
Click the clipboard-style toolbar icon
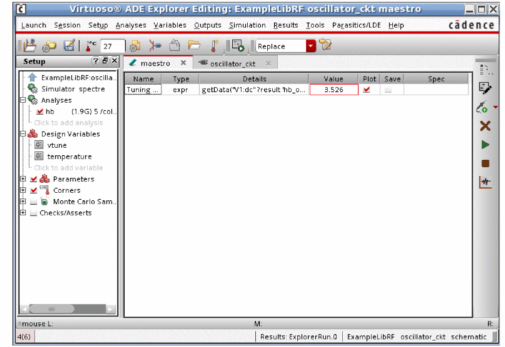click(175, 46)
